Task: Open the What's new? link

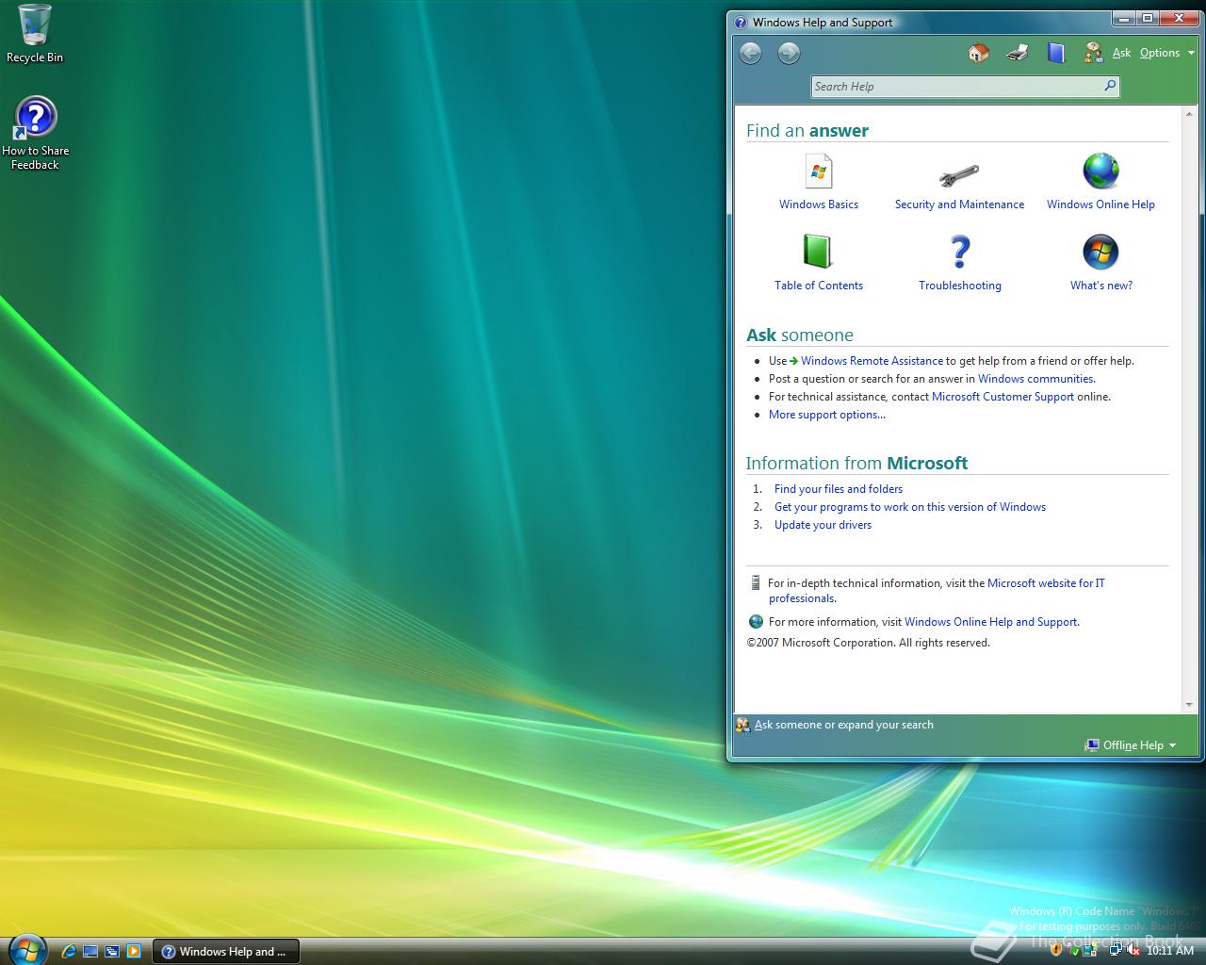Action: click(1101, 286)
